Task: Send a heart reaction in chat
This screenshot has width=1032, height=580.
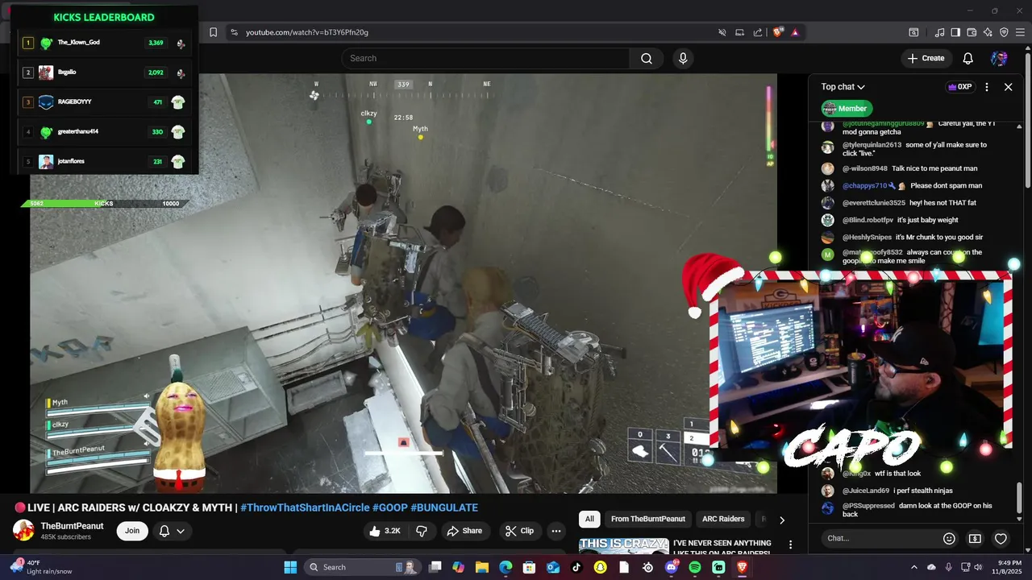Action: coord(1001,538)
